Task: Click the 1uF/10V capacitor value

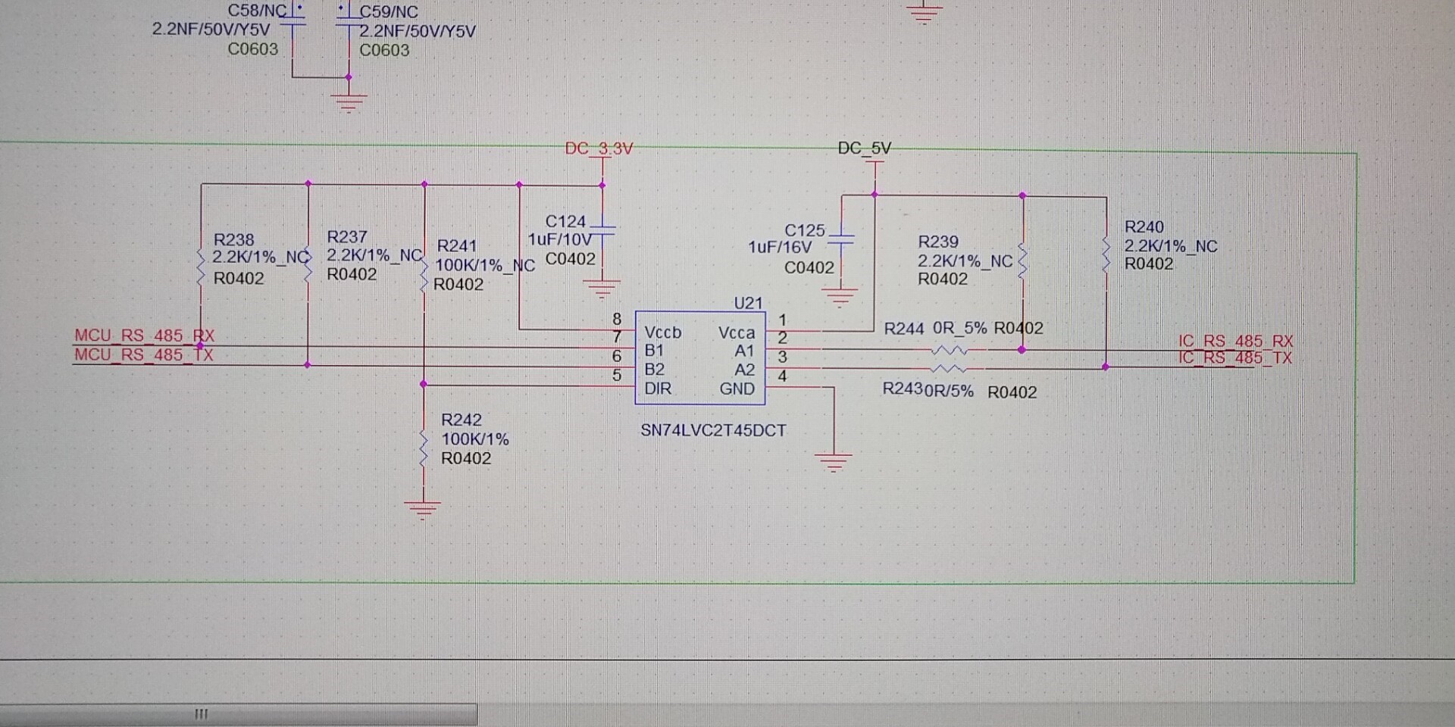Action: coord(560,240)
